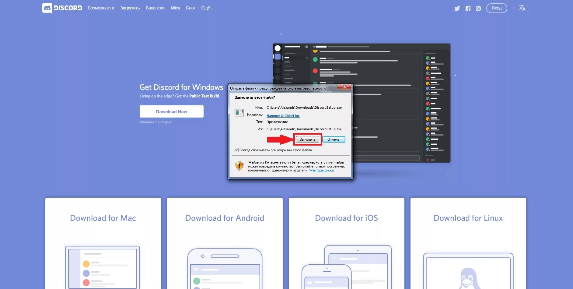Open Discord's Facebook page icon

click(x=468, y=9)
